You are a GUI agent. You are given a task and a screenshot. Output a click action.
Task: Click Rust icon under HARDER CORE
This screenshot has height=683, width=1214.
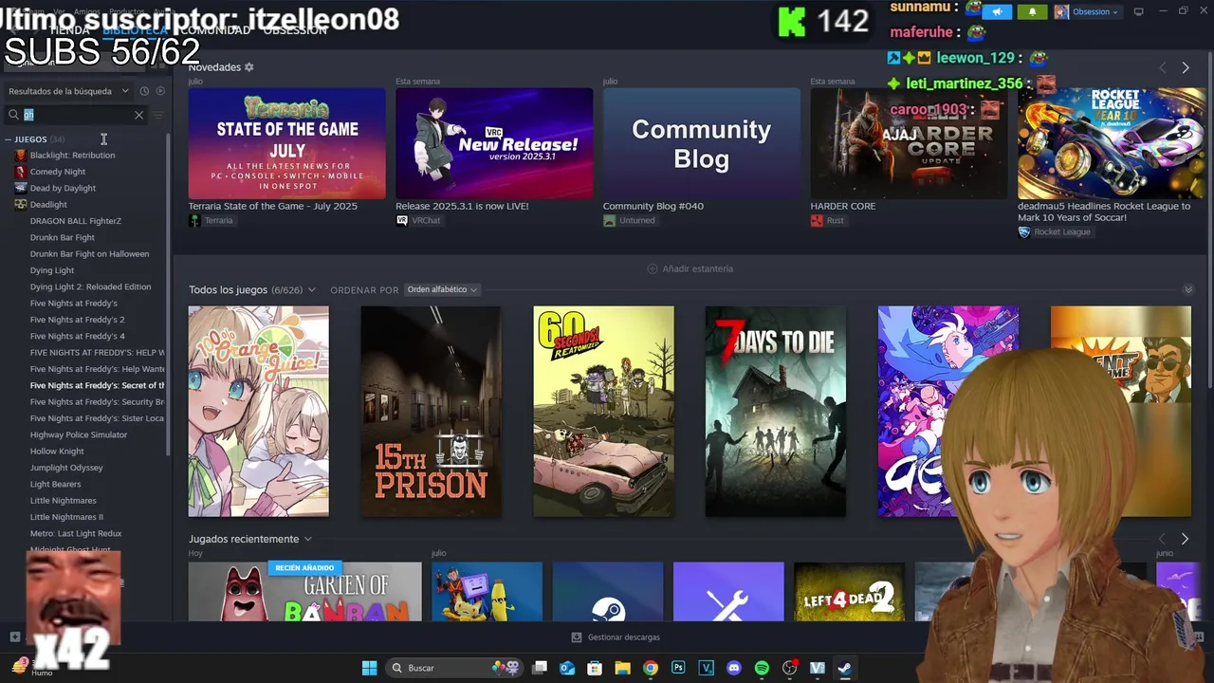coord(817,220)
